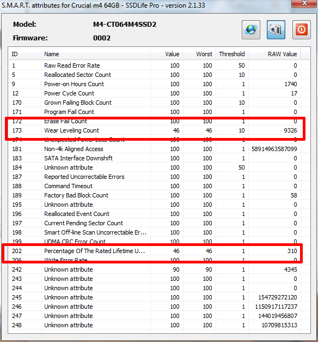The width and height of the screenshot is (318, 342).
Task: Click the RAW value 17 in Power Cycle row
Action: [x=294, y=93]
